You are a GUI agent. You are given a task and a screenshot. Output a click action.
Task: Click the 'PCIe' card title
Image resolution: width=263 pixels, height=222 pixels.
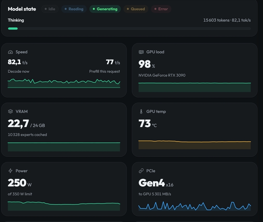coord(151,171)
